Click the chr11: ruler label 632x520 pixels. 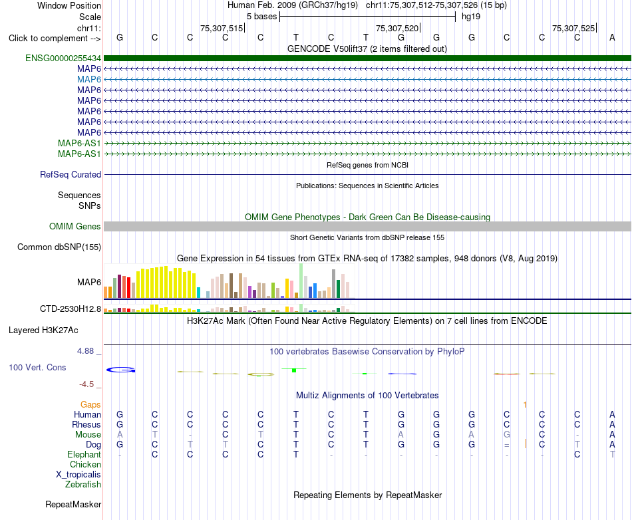pyautogui.click(x=88, y=28)
